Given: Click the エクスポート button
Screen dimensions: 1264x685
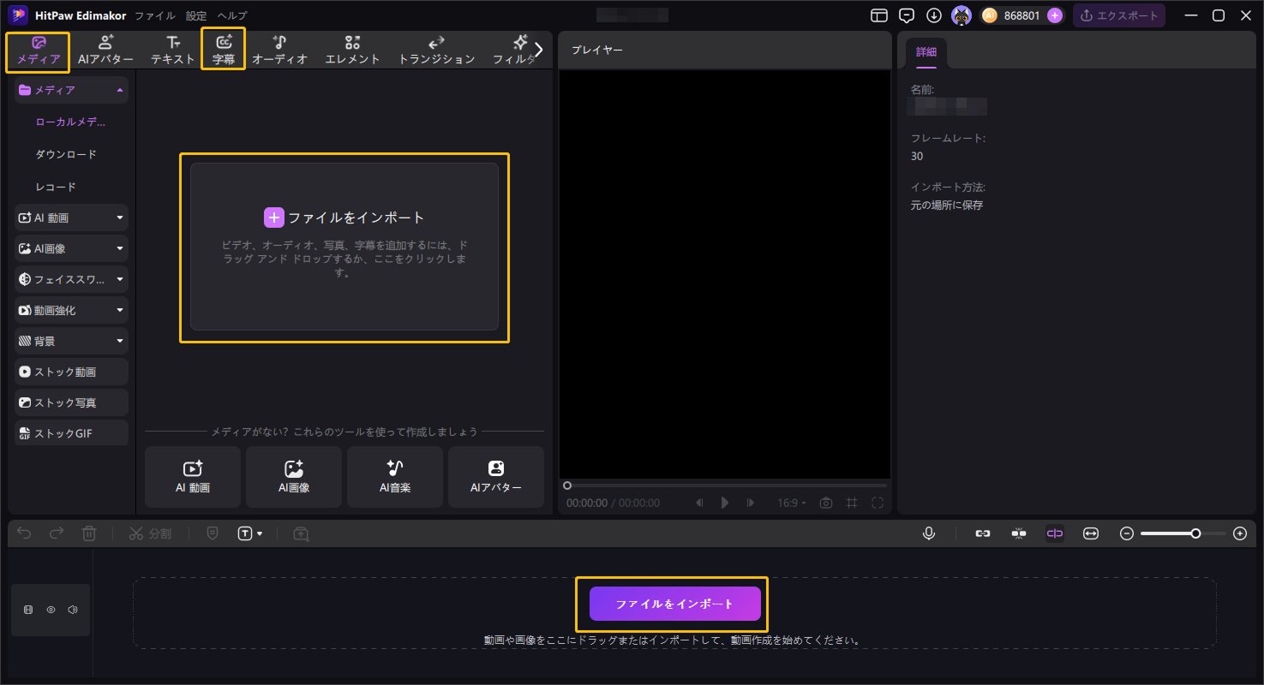Looking at the screenshot, I should click(x=1119, y=15).
